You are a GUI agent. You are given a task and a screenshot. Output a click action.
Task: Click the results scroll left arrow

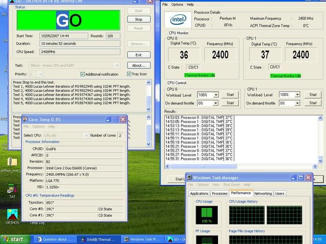click(x=167, y=166)
